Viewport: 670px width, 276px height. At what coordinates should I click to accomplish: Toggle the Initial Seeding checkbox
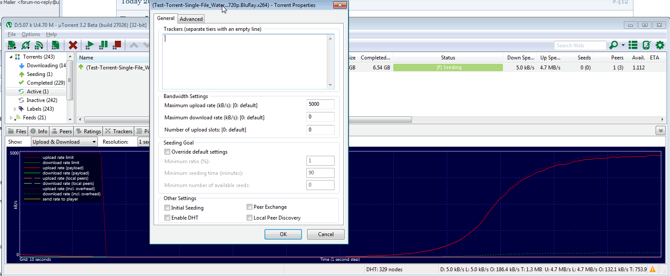(167, 208)
